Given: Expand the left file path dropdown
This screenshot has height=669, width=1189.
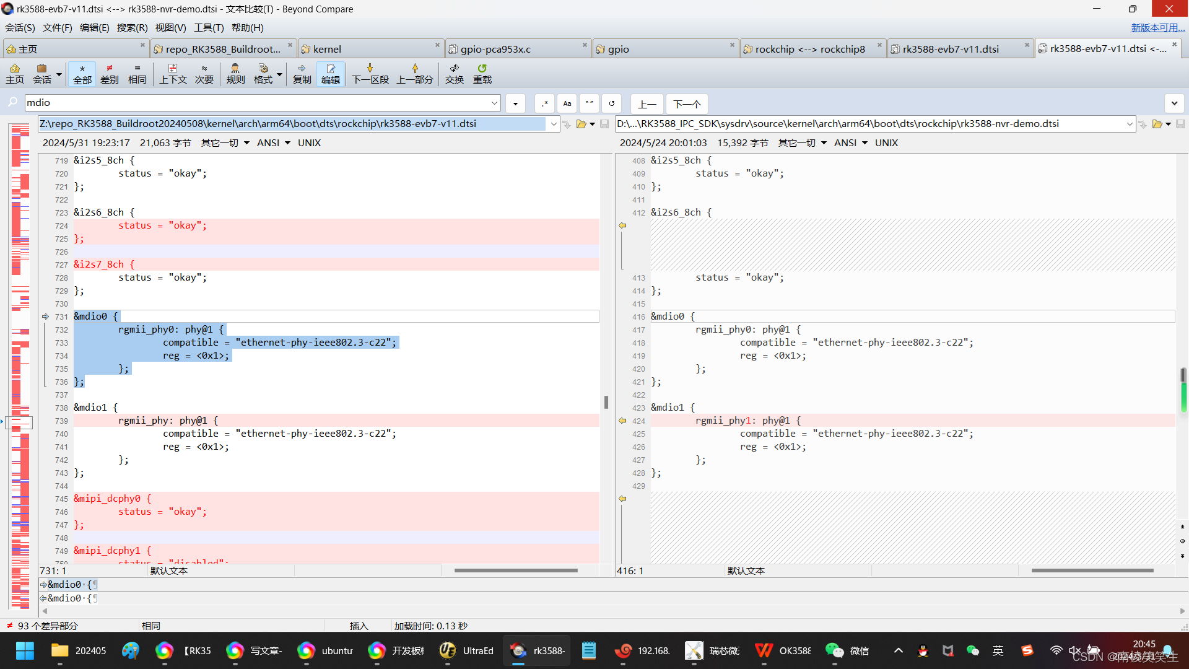Looking at the screenshot, I should (x=553, y=124).
